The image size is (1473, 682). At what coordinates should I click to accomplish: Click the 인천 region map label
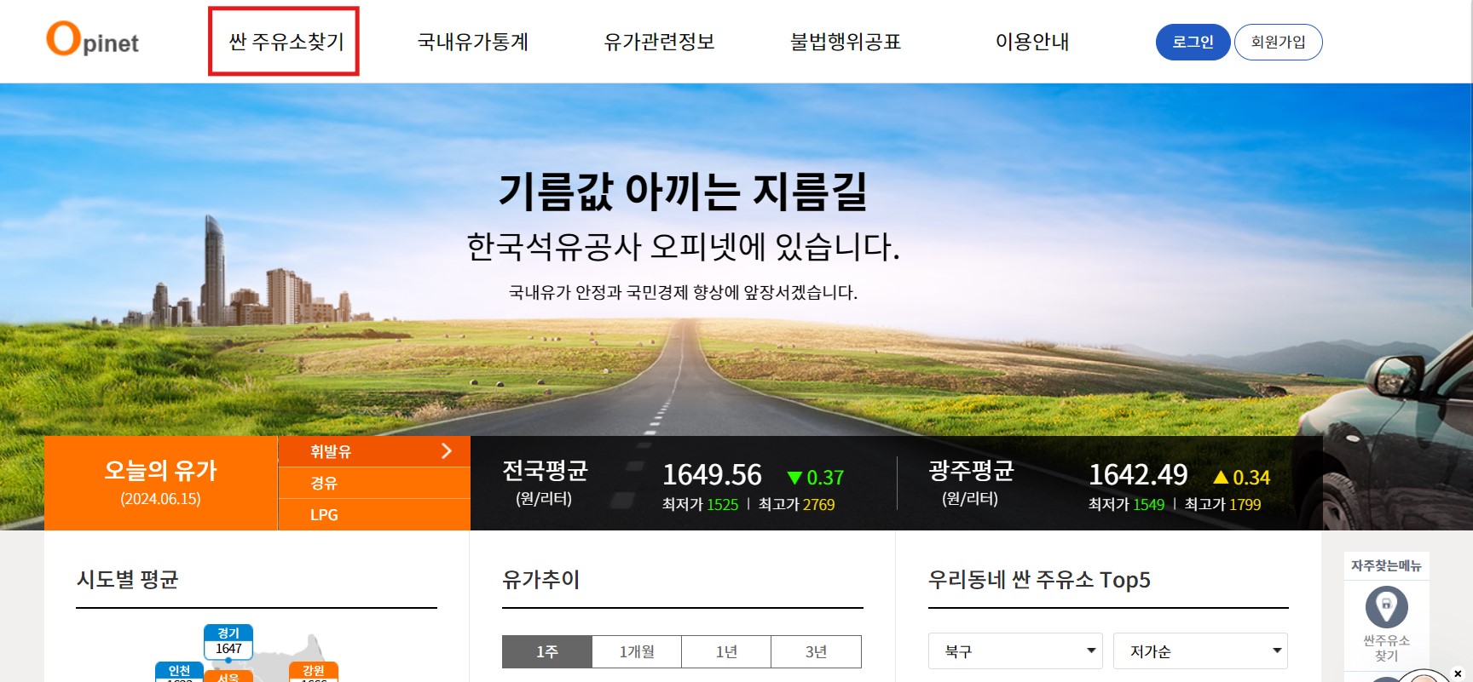179,672
